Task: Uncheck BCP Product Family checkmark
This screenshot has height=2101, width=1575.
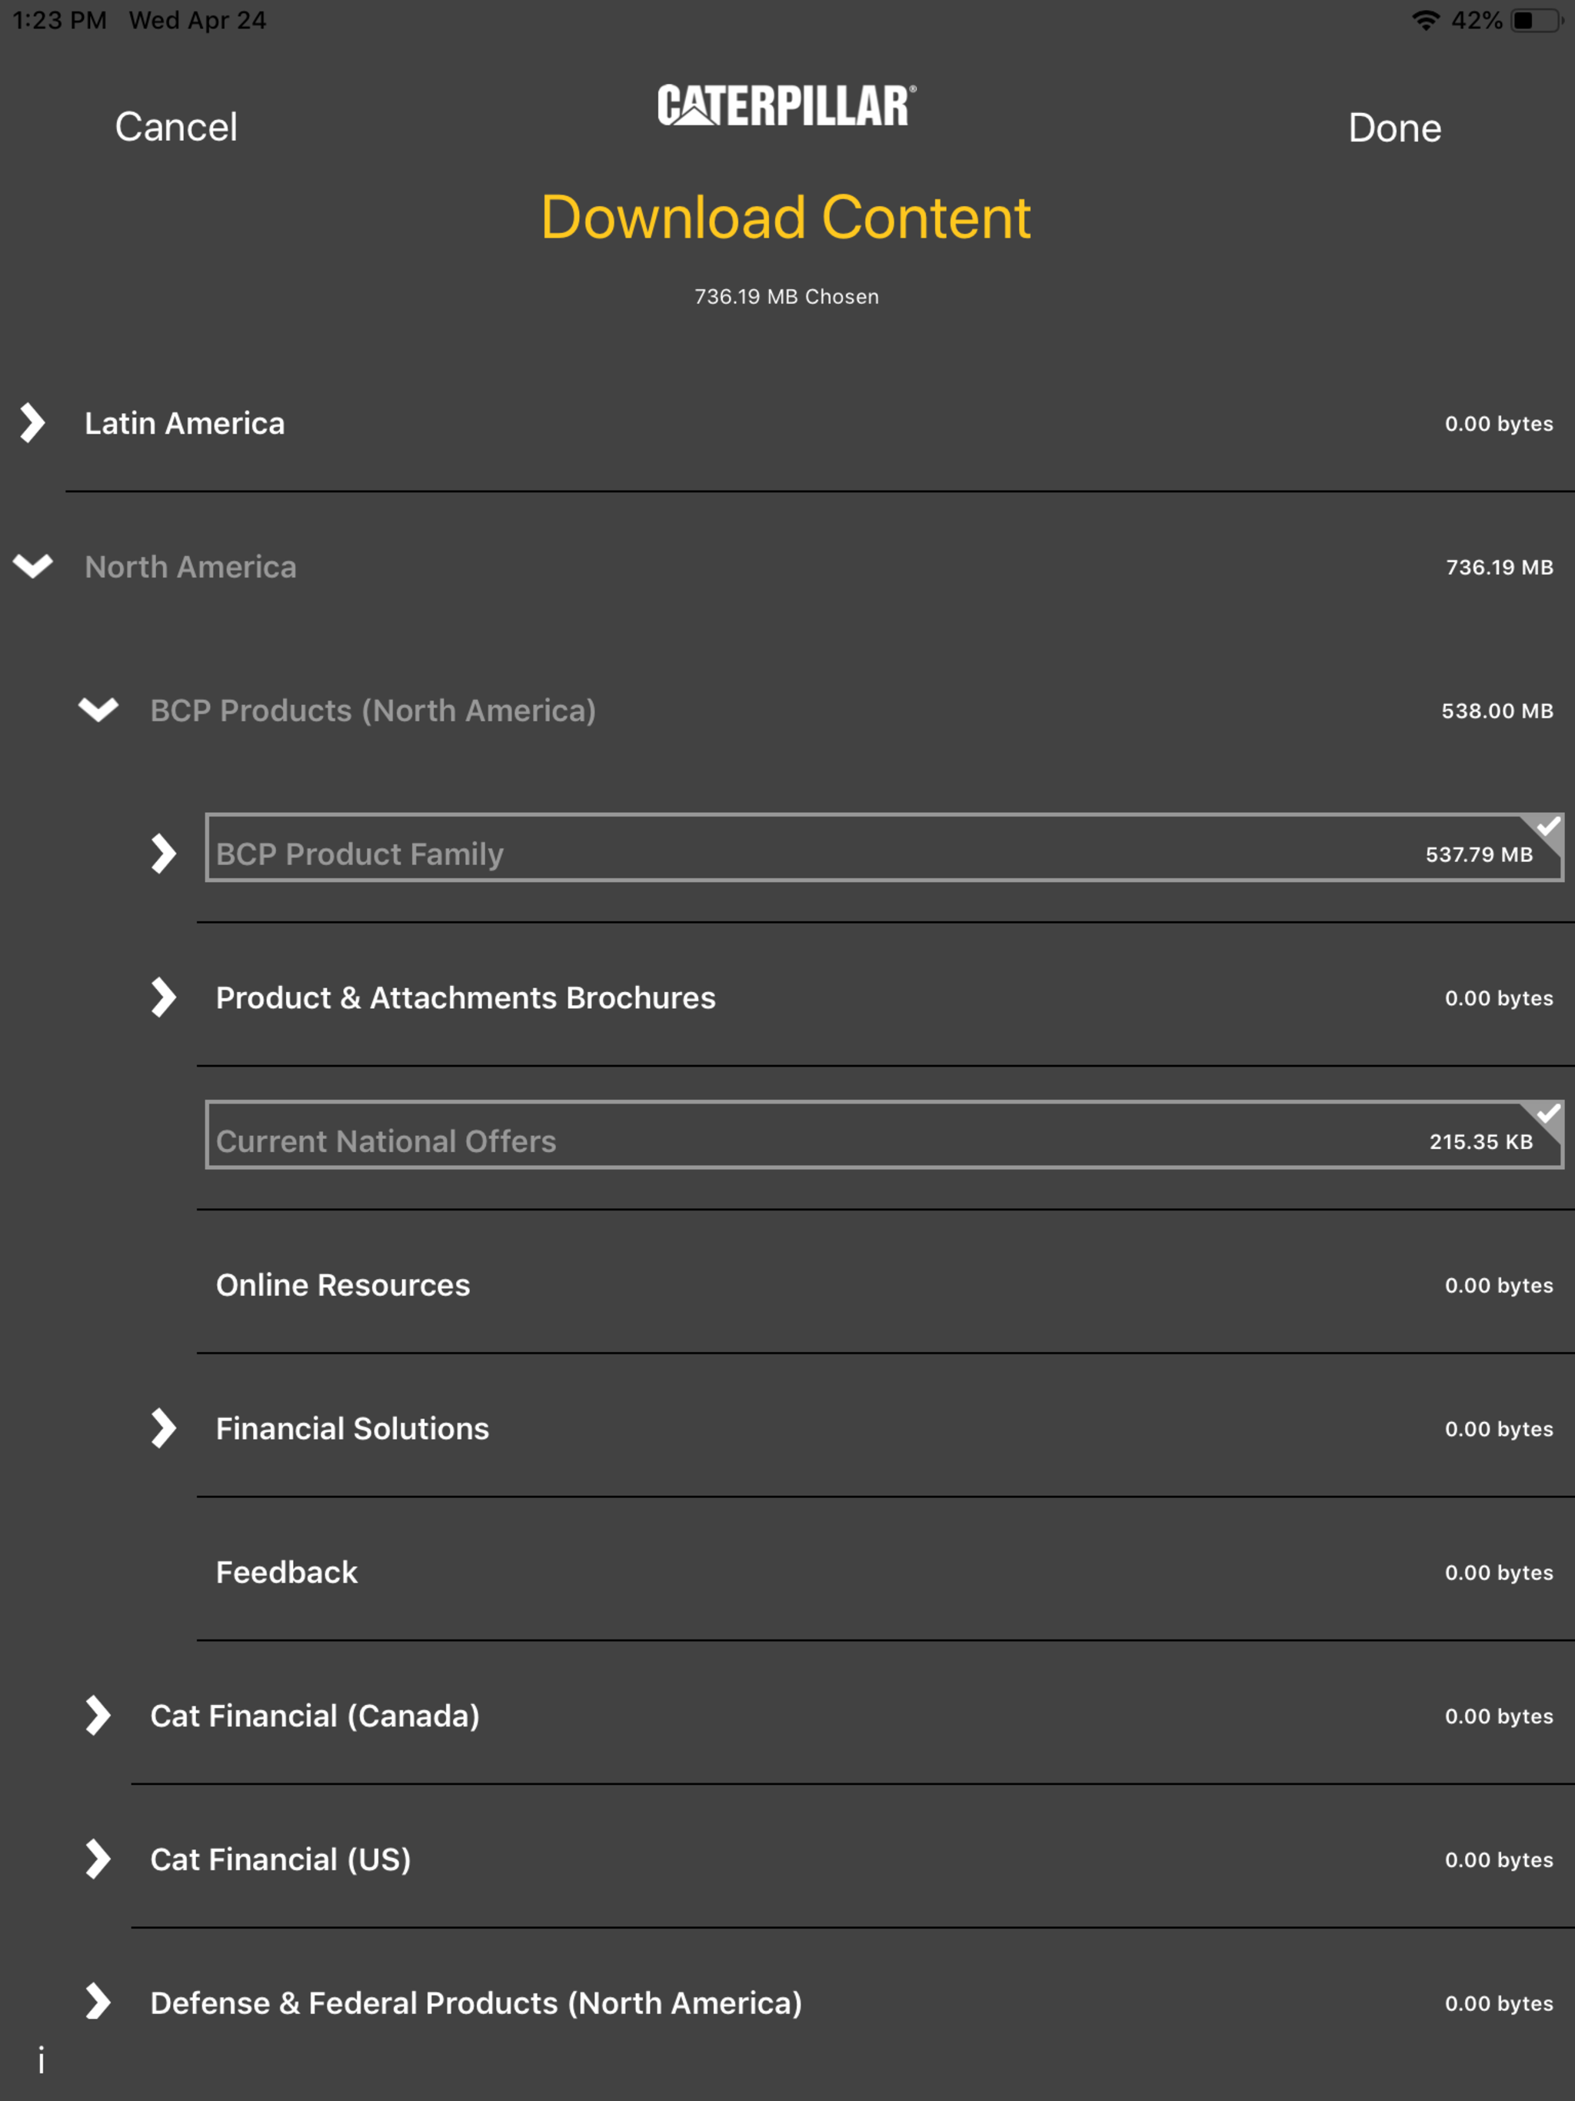Action: [1547, 827]
